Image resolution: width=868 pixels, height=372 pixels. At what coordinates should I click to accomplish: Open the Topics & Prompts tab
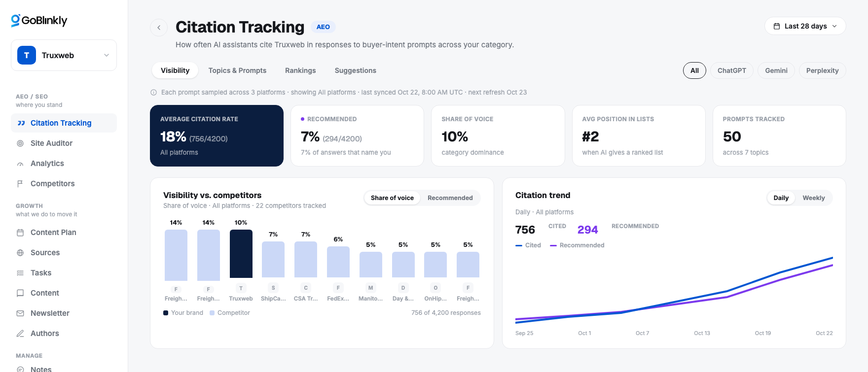click(237, 70)
